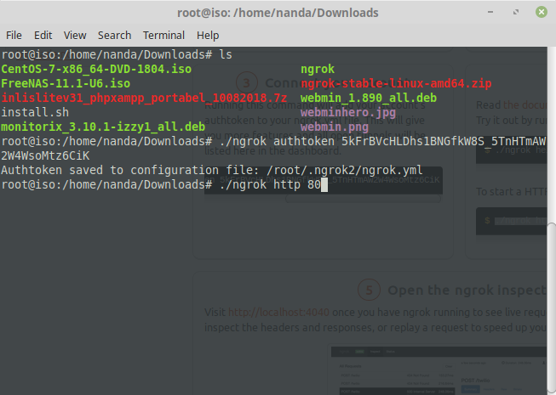Click ngrok-stable-linux-amd64.zip filename
Screen dimensions: 556x395
pos(396,83)
